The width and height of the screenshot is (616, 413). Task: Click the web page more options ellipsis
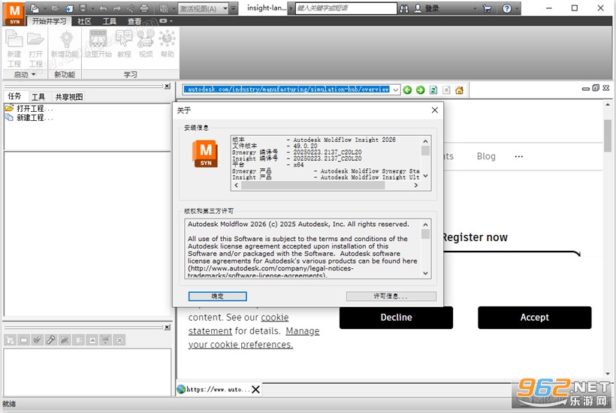[519, 156]
